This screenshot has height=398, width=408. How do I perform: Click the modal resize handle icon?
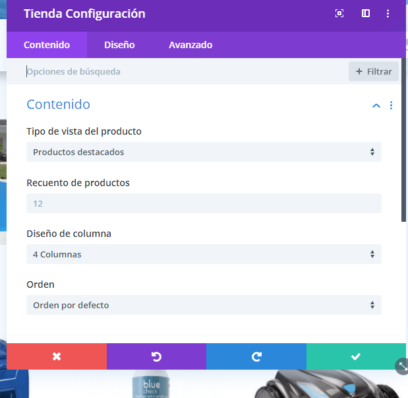pyautogui.click(x=403, y=366)
